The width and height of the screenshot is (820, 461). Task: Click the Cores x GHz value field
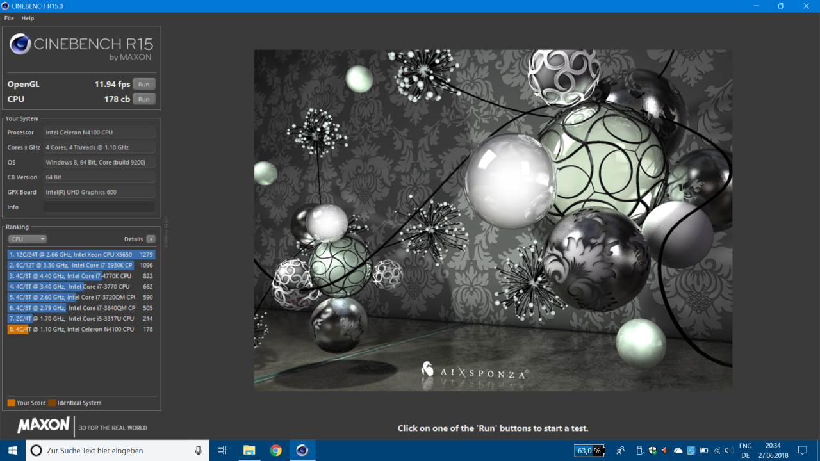pos(99,147)
